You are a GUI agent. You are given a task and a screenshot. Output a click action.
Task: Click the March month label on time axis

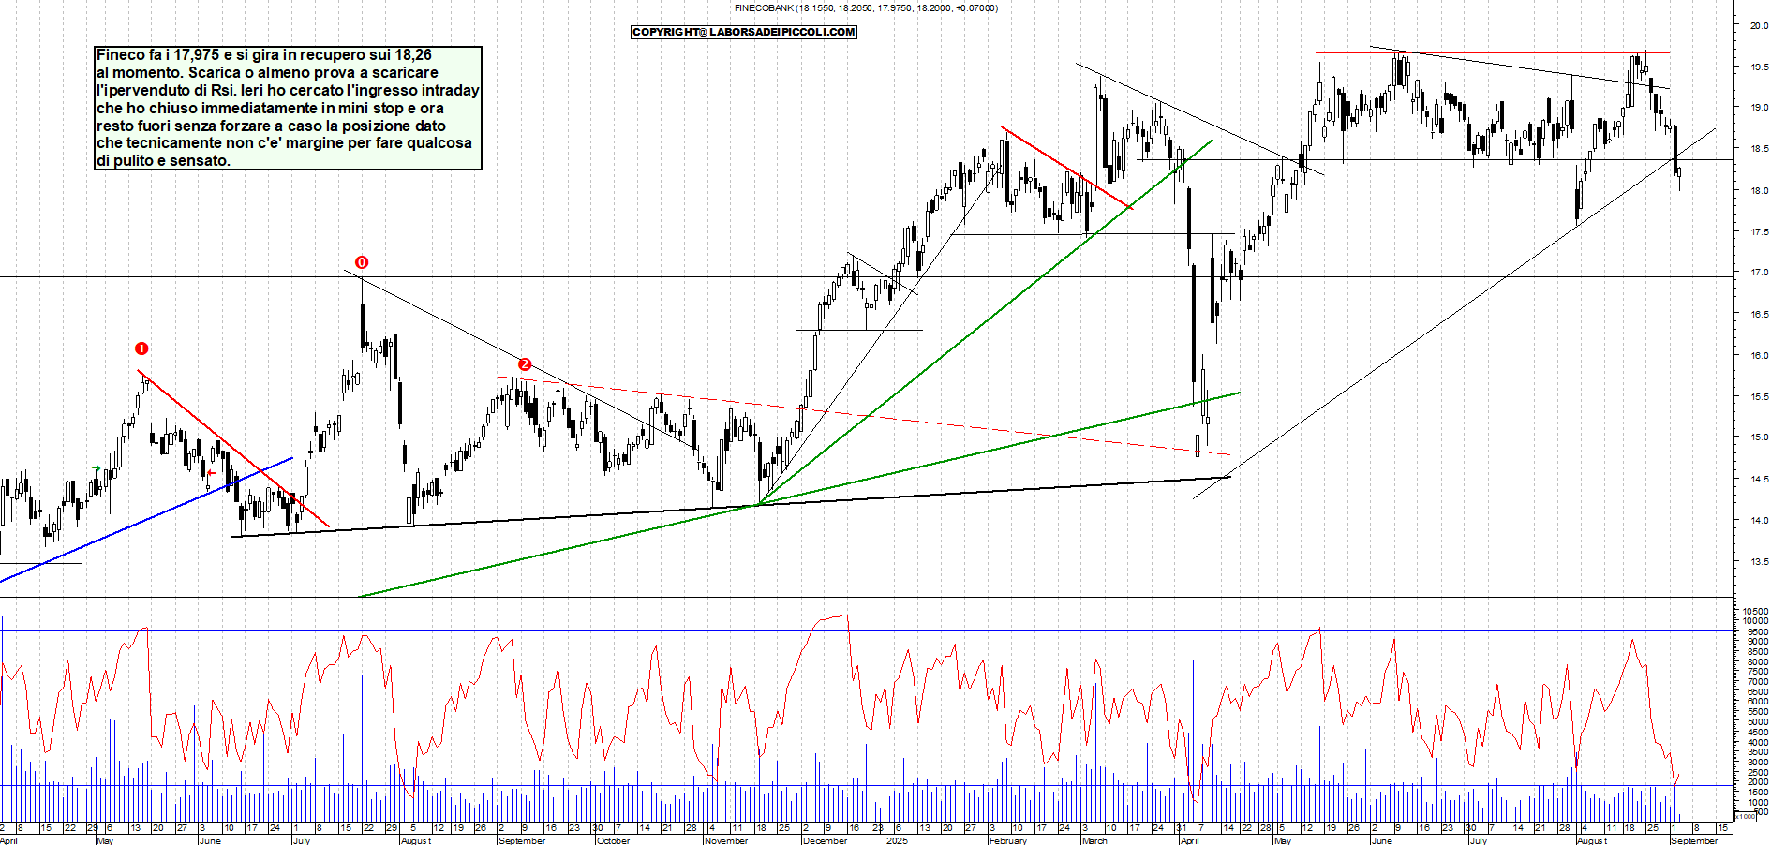tap(1094, 840)
